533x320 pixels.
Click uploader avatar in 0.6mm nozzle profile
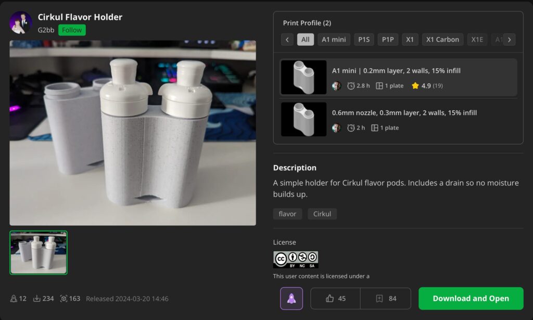pyautogui.click(x=337, y=128)
